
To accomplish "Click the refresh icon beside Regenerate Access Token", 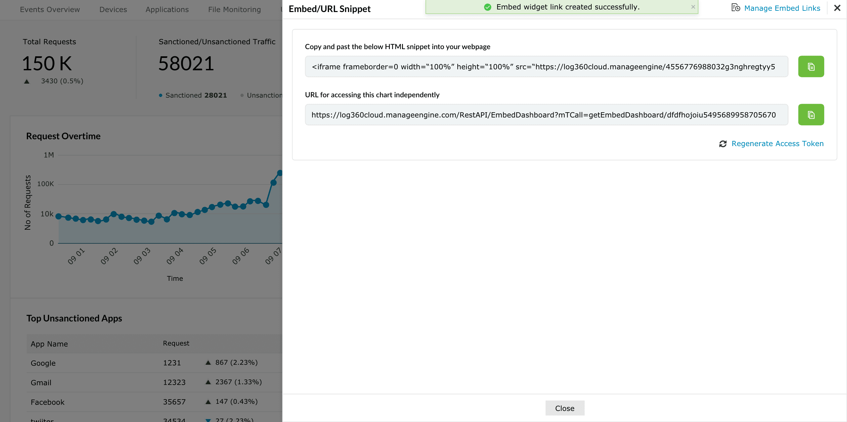I will (723, 143).
